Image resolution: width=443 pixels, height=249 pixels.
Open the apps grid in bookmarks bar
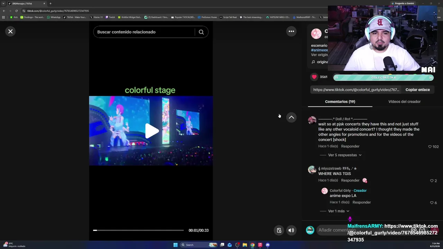[x=3, y=17]
